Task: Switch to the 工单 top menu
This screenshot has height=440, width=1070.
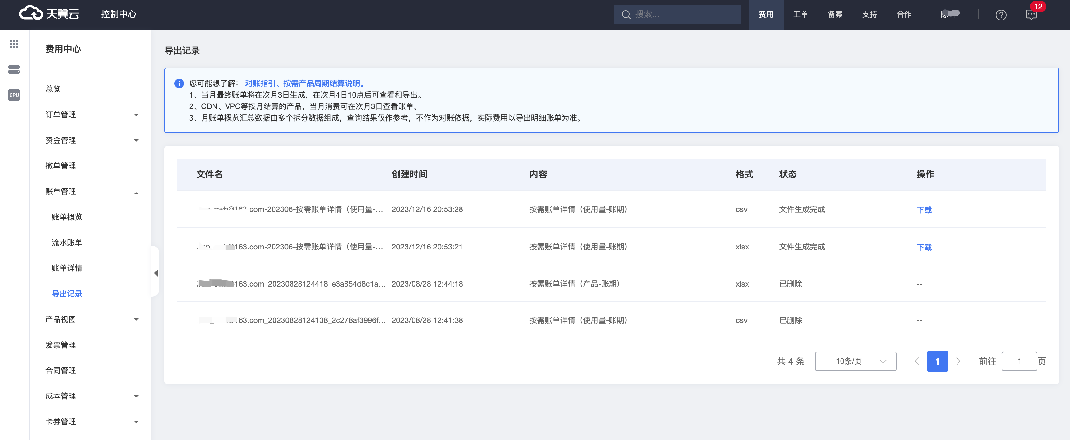Action: click(x=800, y=14)
